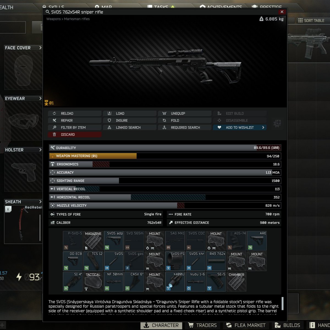The height and width of the screenshot is (330, 330).
Task: Click the empty holster pistol slot
Action: pos(23,172)
